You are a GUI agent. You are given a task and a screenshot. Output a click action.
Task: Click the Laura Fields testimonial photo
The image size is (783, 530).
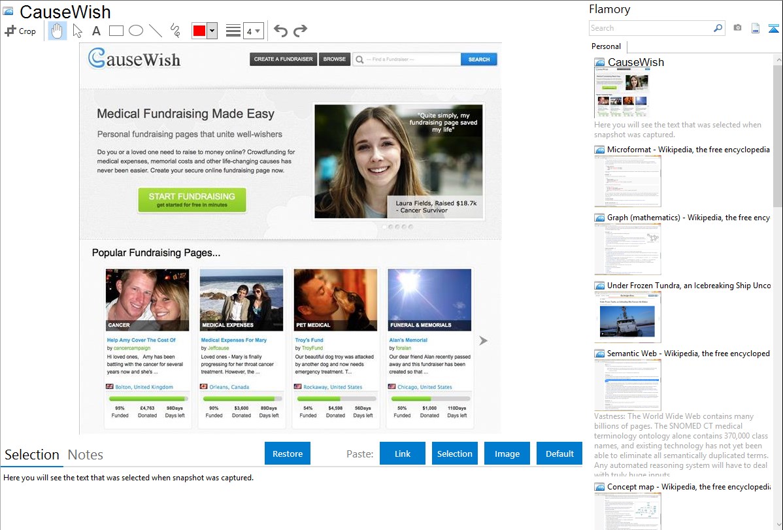(399, 161)
